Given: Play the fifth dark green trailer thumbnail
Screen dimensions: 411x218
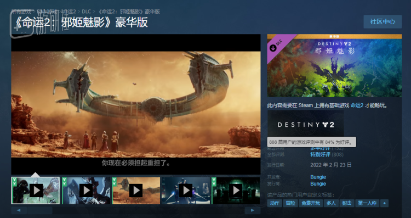Looking at the screenshot, I should point(236,191).
